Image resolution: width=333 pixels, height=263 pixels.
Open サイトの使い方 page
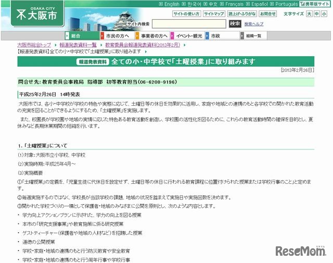pos(186,14)
